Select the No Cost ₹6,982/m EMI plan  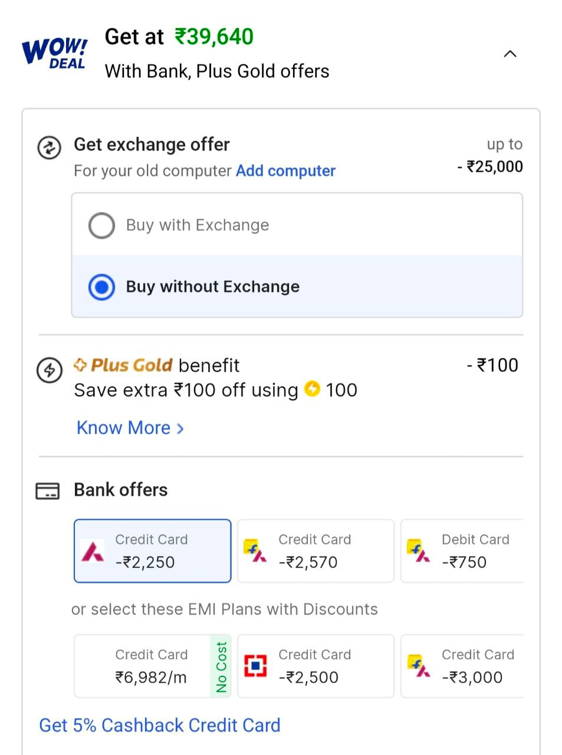tap(152, 666)
